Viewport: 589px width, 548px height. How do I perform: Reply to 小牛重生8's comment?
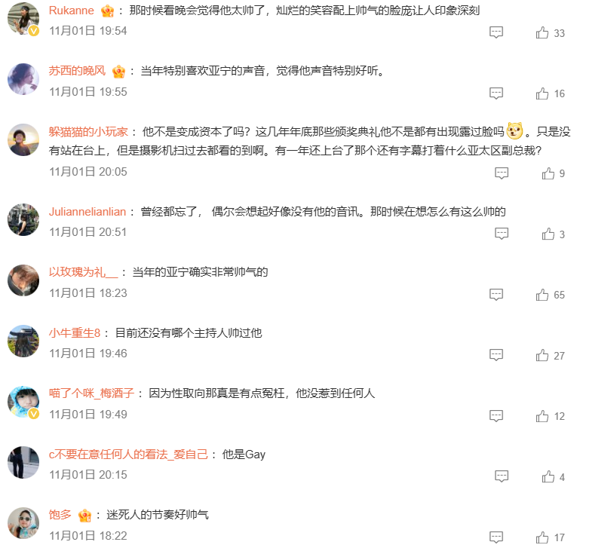click(x=495, y=355)
